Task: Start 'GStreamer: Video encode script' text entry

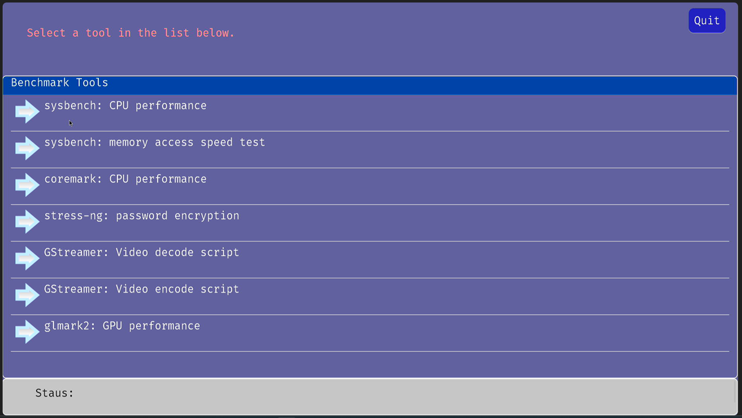Action: coord(141,289)
